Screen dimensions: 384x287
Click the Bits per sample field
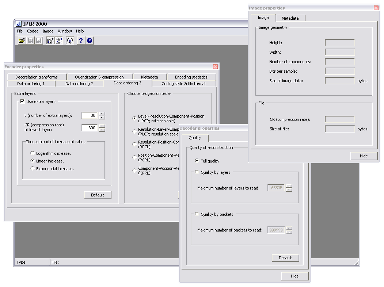tap(340, 71)
